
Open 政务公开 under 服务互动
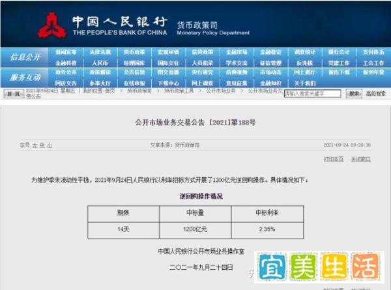coord(66,72)
